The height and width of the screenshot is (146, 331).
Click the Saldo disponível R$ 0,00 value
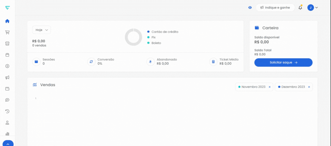pyautogui.click(x=262, y=42)
